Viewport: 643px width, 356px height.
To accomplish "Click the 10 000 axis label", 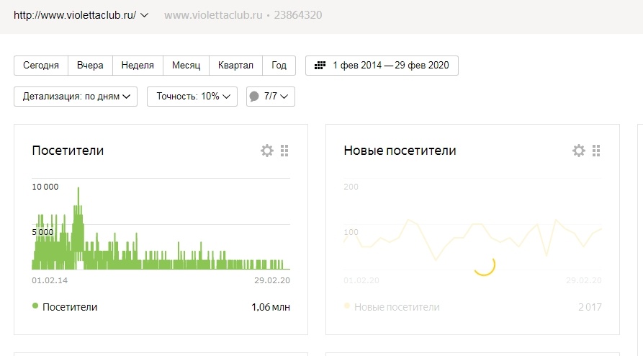I will [x=45, y=187].
